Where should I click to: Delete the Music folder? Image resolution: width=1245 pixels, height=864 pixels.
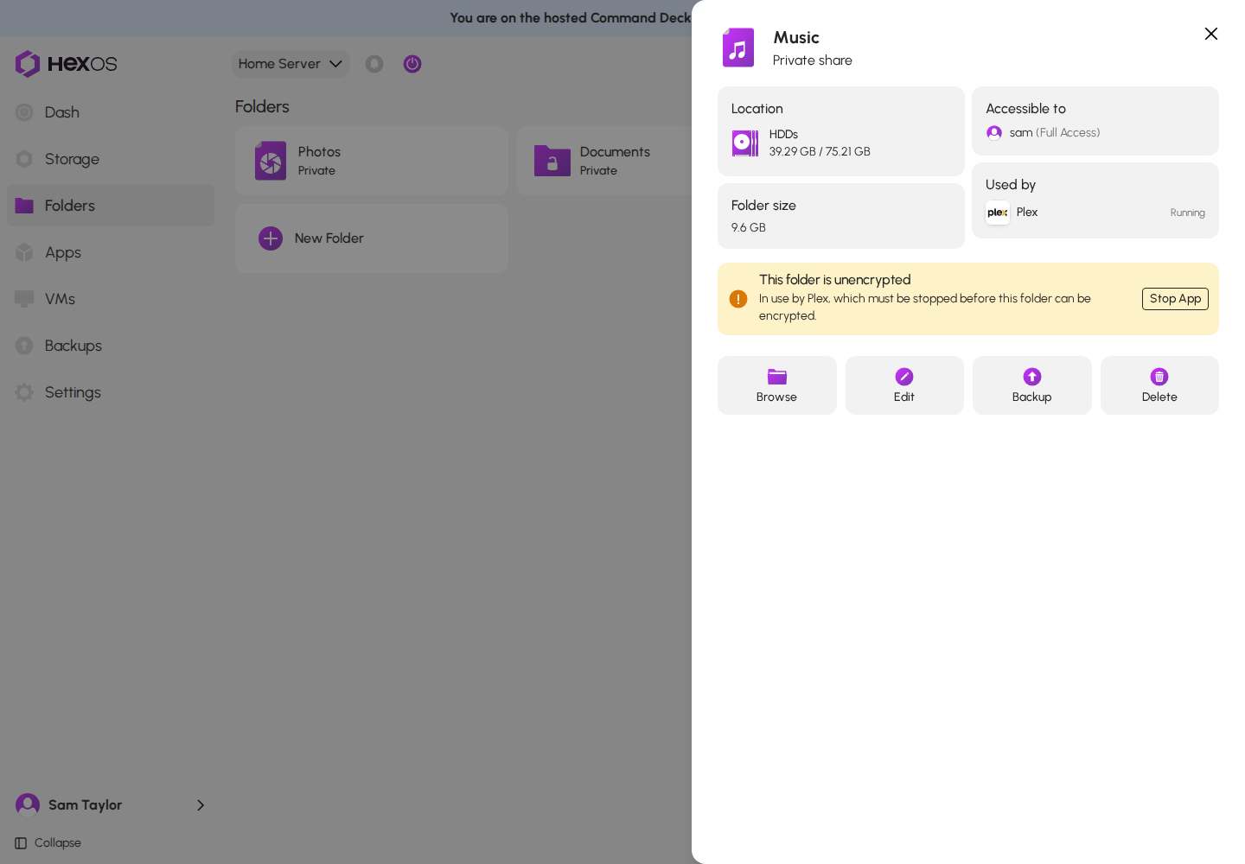(x=1159, y=385)
